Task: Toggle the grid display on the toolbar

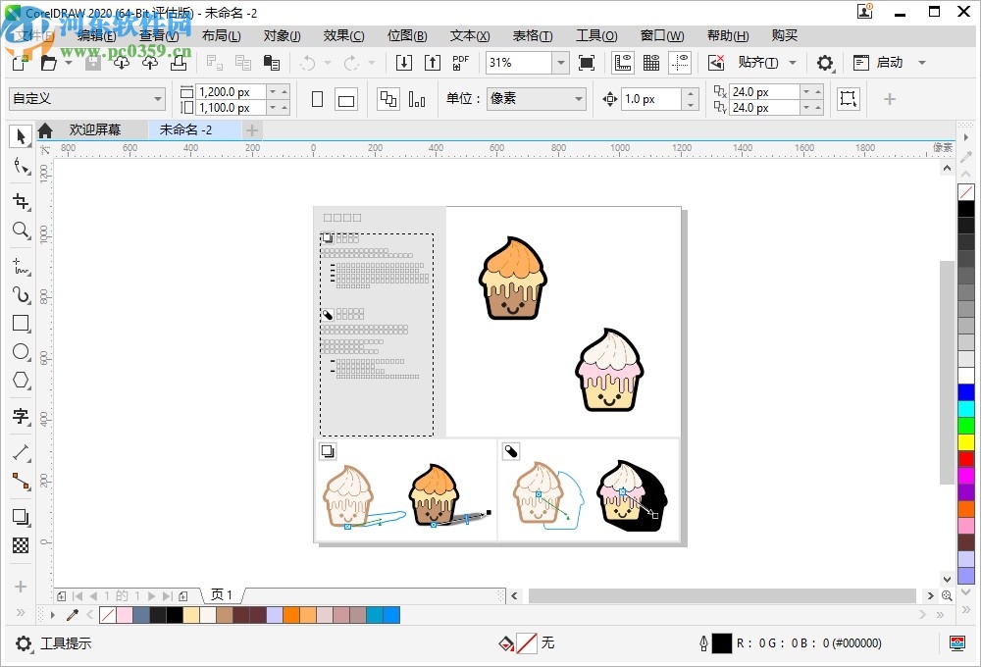Action: 650,62
